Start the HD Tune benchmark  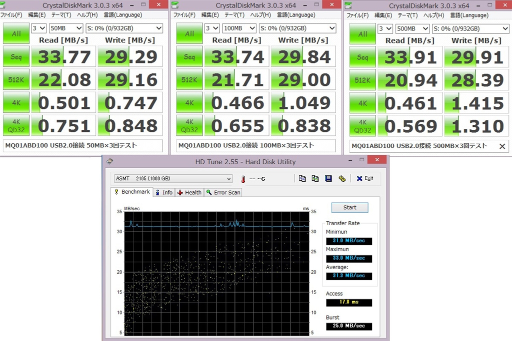[x=349, y=207]
